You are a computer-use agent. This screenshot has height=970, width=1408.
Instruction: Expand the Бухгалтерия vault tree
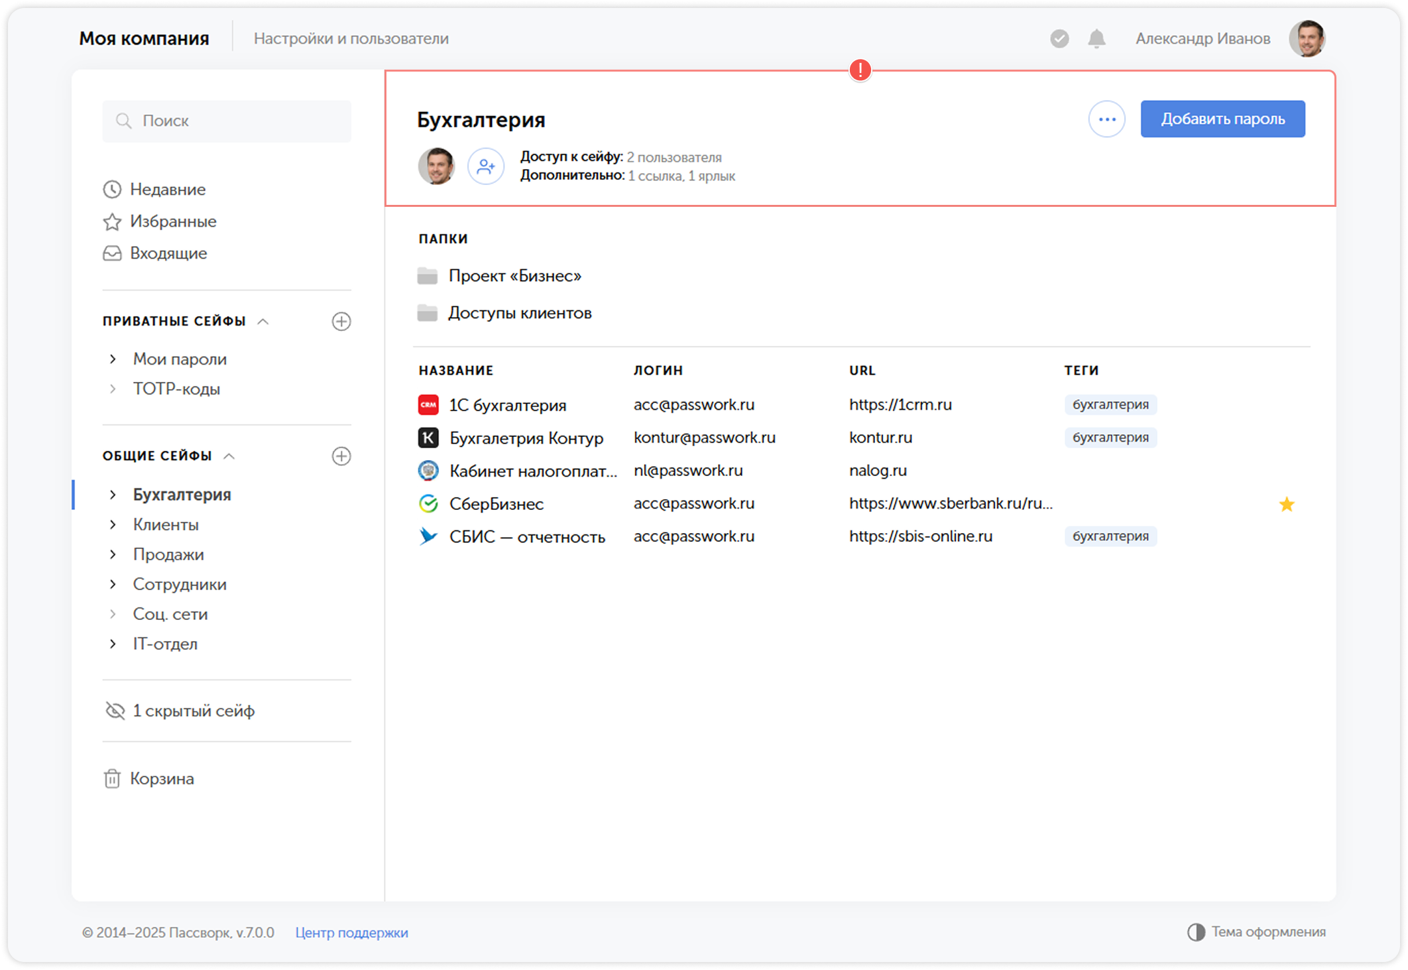coord(113,495)
